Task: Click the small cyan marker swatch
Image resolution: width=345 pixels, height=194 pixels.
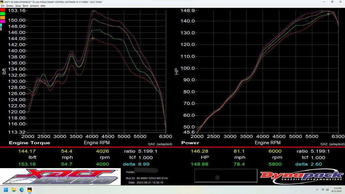Action: [x=1, y=25]
